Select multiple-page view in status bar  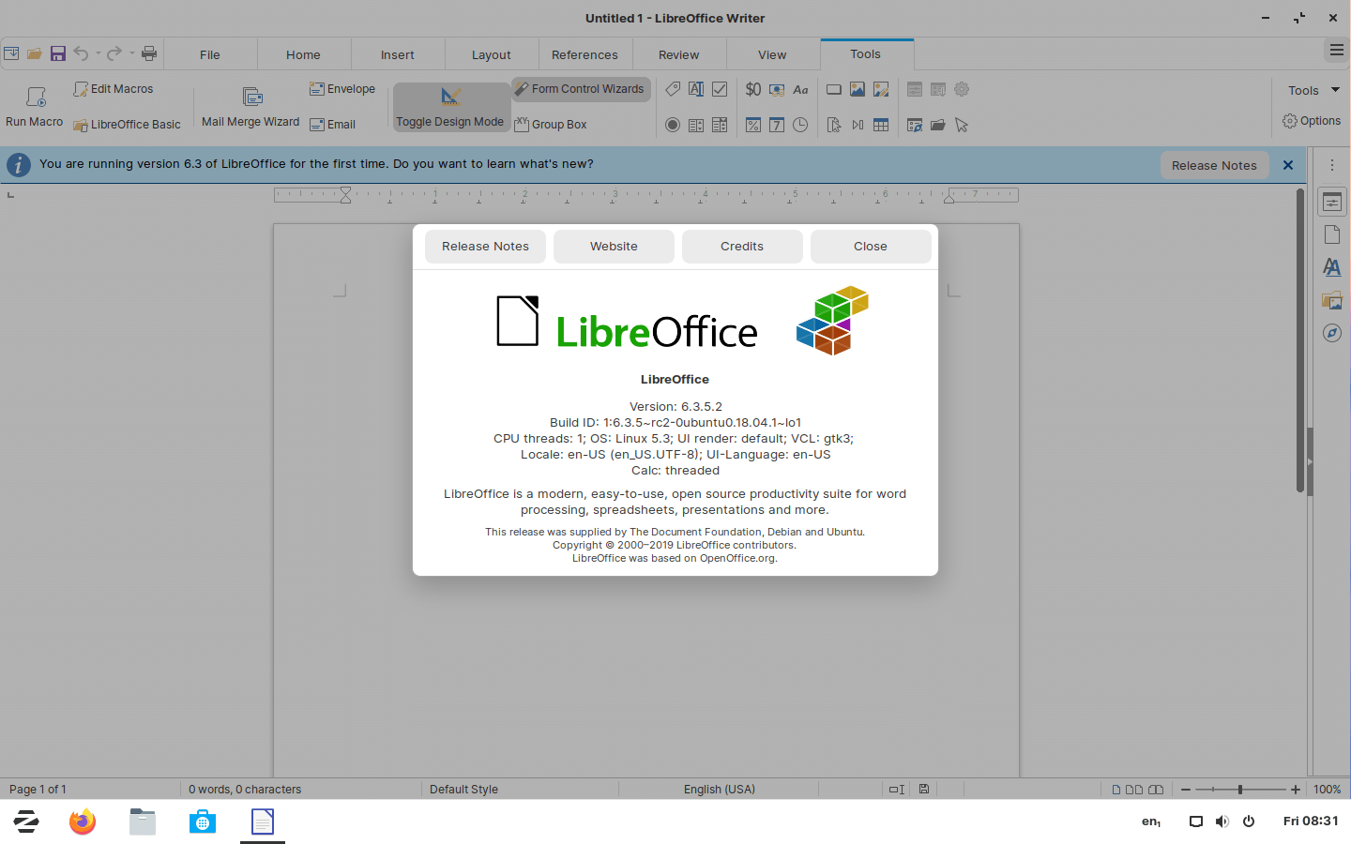[x=1133, y=790]
